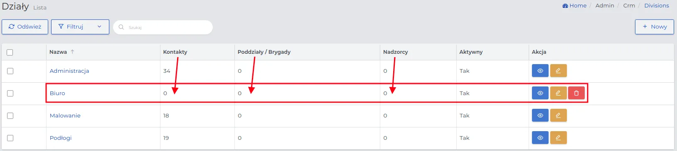Expand the Filtruj dropdown
677x151 pixels.
80,27
